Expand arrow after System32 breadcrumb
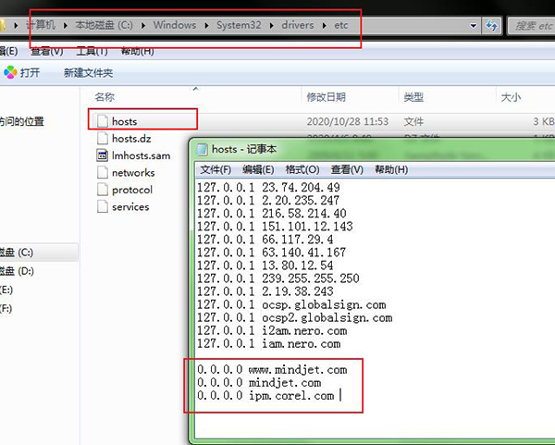This screenshot has height=445, width=555. [271, 26]
